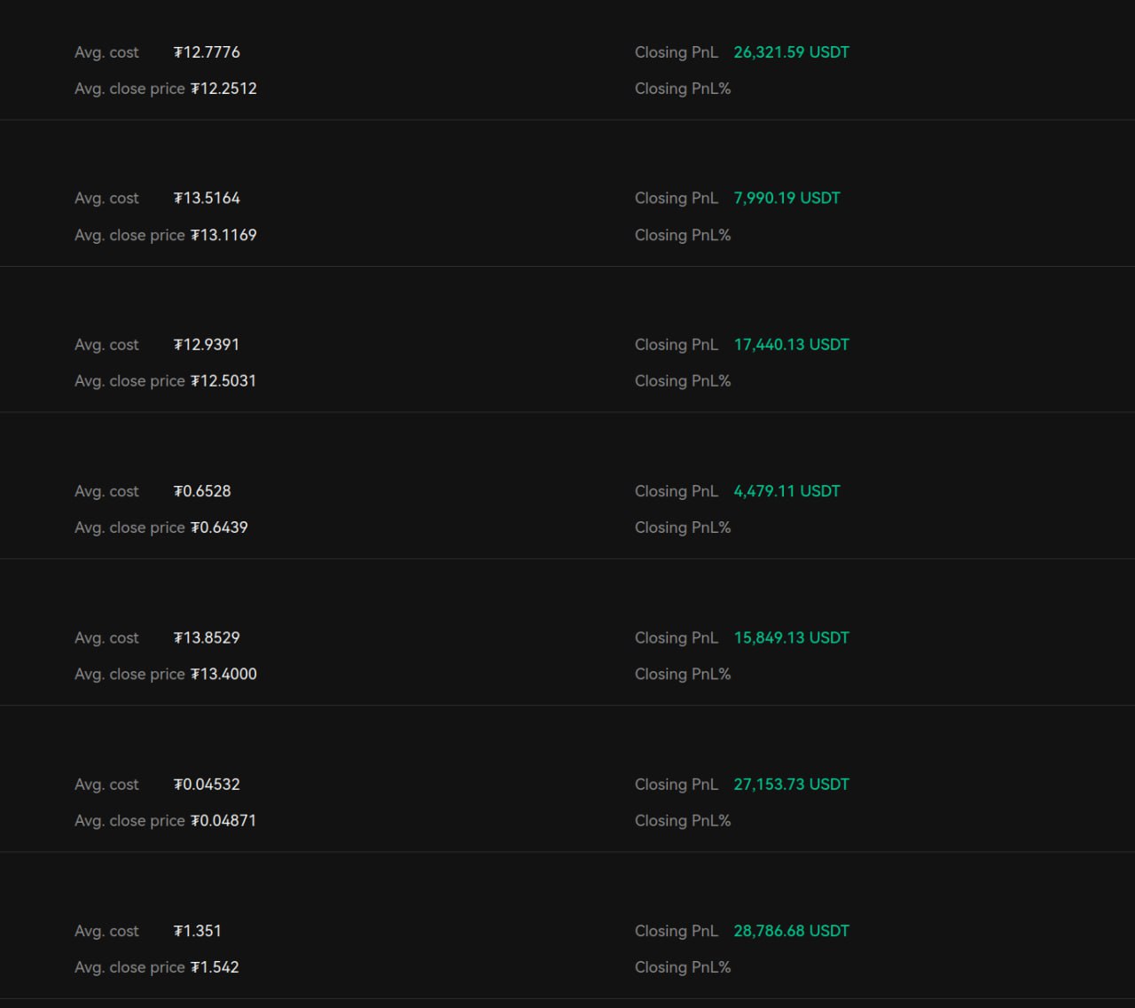Click avg. cost ₮0.6528
This screenshot has width=1135, height=1008.
click(202, 491)
